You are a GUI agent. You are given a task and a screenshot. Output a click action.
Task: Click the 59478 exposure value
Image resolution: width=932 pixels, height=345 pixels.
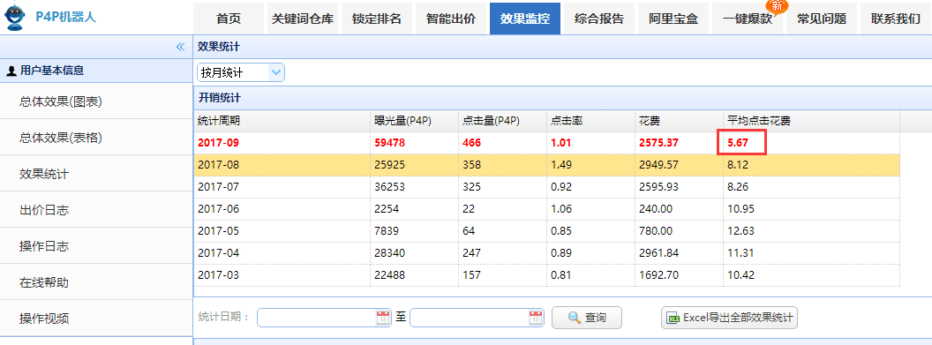point(390,143)
